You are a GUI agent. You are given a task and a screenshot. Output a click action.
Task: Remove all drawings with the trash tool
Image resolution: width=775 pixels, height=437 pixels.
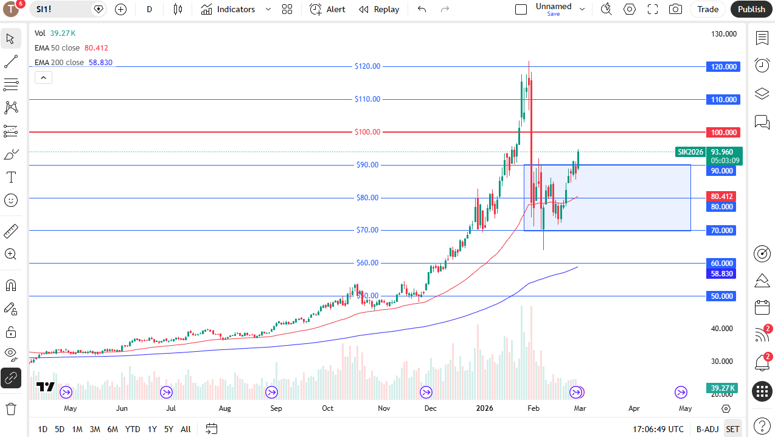(10, 408)
